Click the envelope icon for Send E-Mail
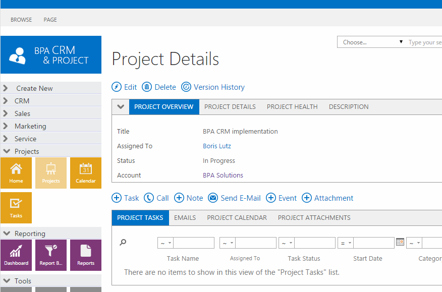This screenshot has height=292, width=442. click(x=213, y=198)
